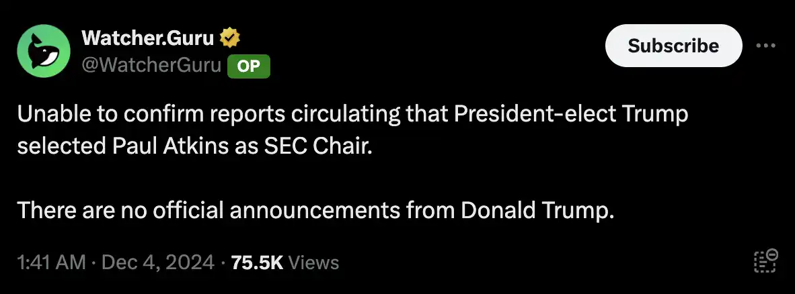Click "Donald Trump" in the last line
The height and width of the screenshot is (294, 795).
(x=537, y=211)
